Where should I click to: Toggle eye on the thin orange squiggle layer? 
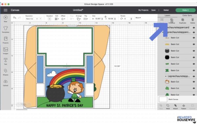pos(194,38)
